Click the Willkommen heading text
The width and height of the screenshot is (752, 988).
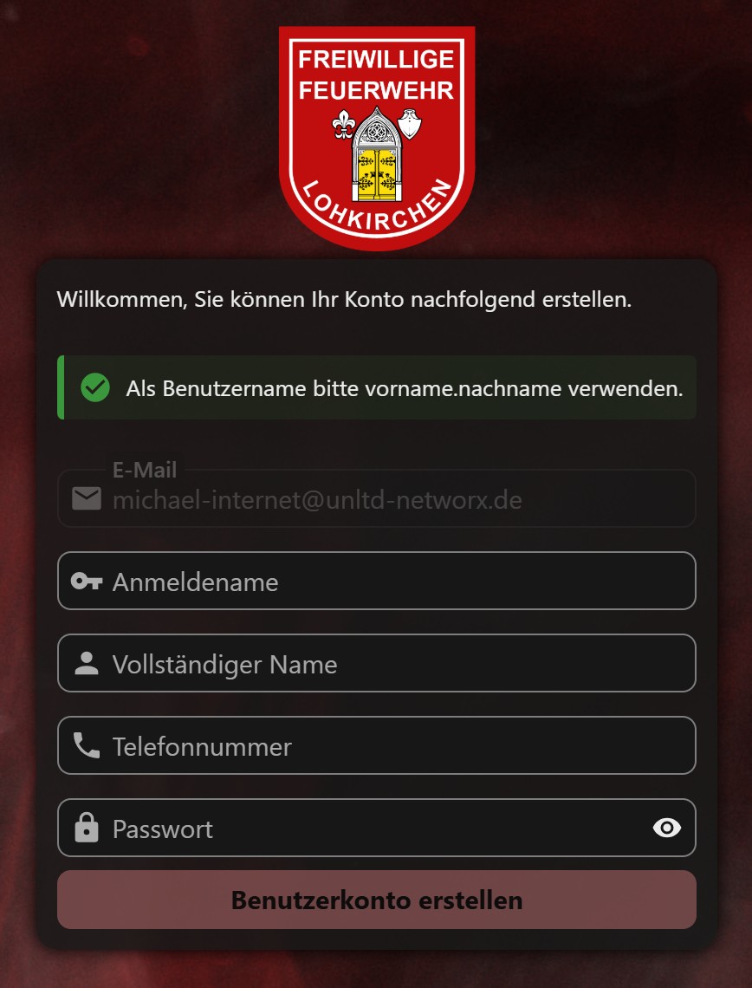point(344,299)
